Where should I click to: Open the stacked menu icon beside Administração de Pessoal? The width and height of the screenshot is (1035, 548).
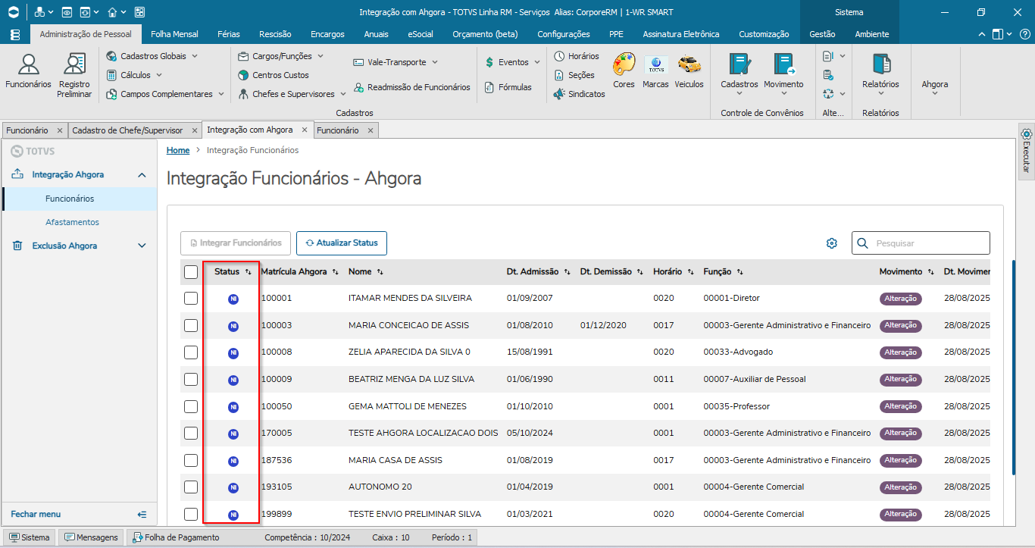(16, 35)
